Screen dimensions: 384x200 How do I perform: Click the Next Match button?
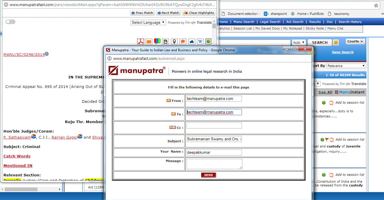click(168, 13)
